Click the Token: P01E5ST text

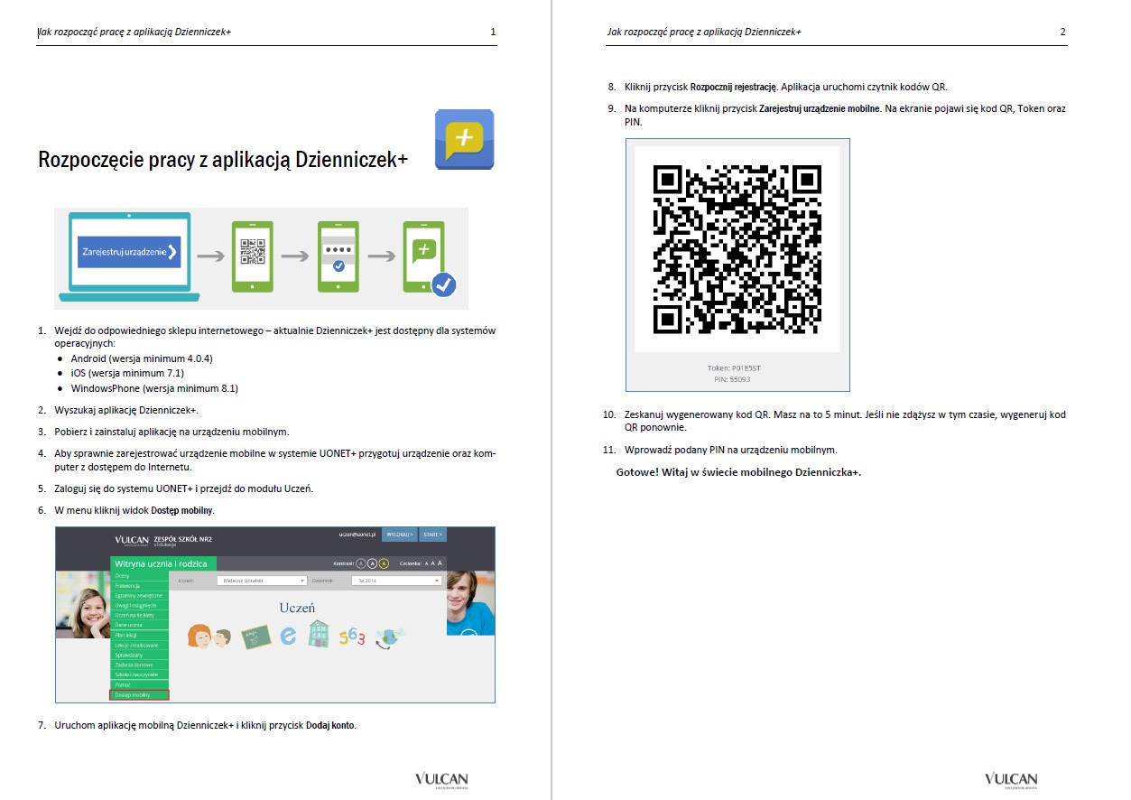point(734,368)
